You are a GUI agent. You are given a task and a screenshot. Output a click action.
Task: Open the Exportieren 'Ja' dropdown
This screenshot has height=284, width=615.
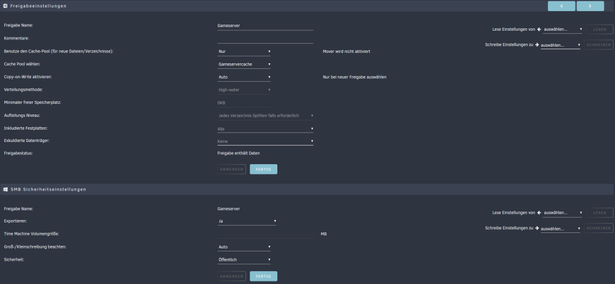tap(247, 221)
